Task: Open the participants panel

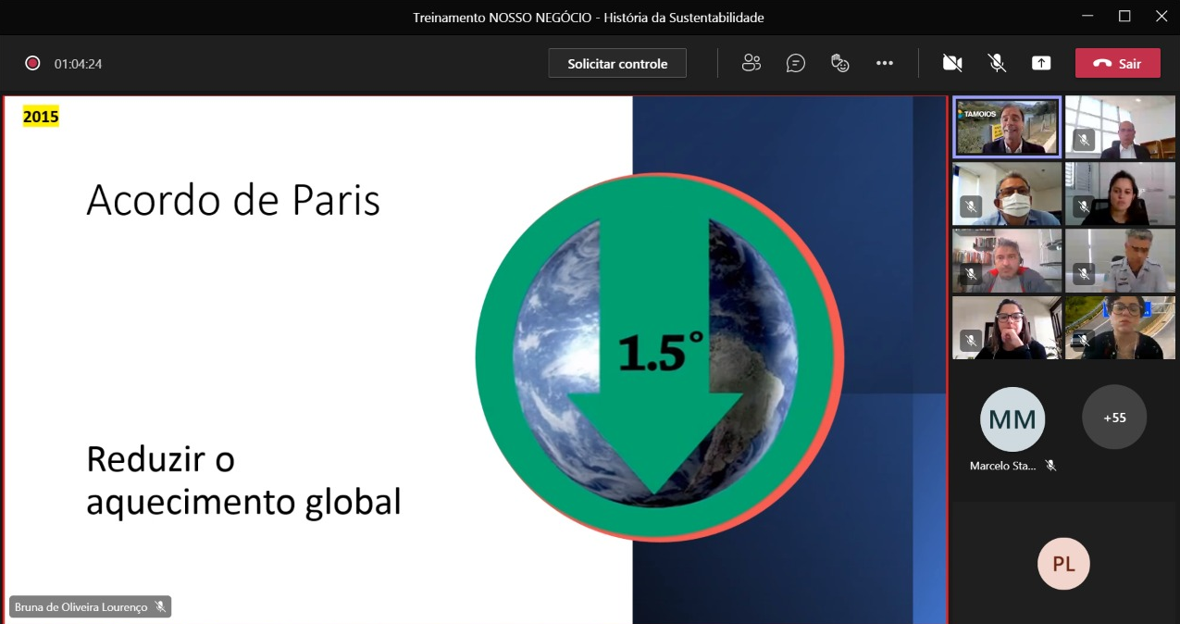Action: tap(751, 63)
